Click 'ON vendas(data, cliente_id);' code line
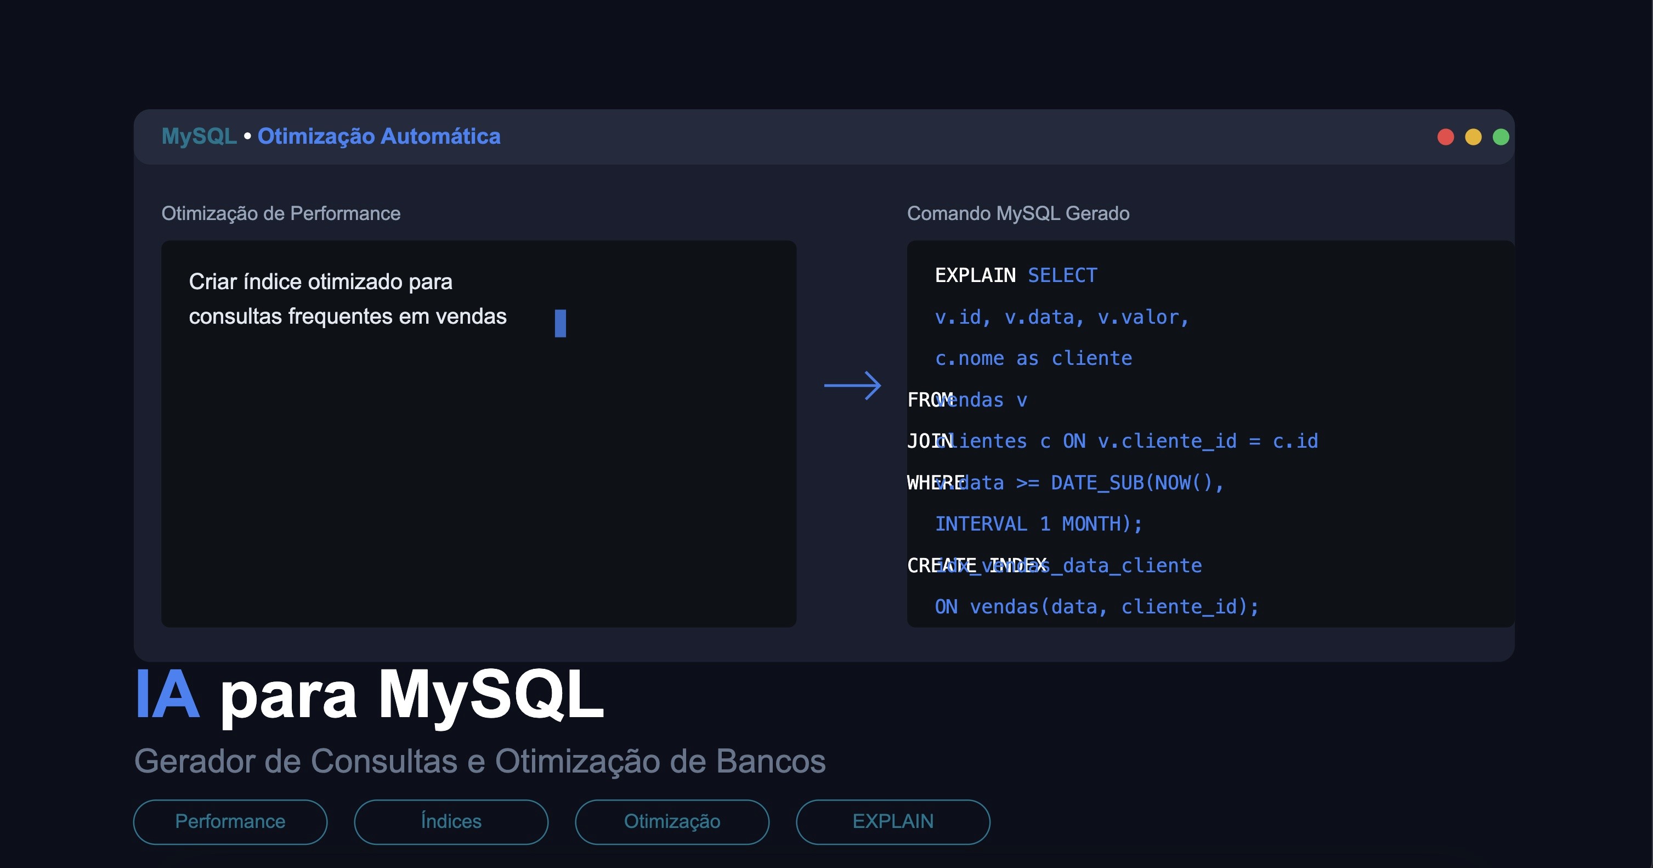The image size is (1653, 868). coord(1097,607)
